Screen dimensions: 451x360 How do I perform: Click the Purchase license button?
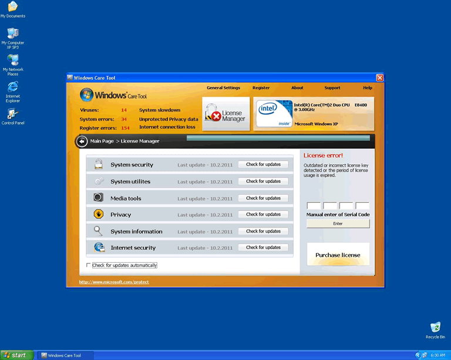[x=338, y=255]
